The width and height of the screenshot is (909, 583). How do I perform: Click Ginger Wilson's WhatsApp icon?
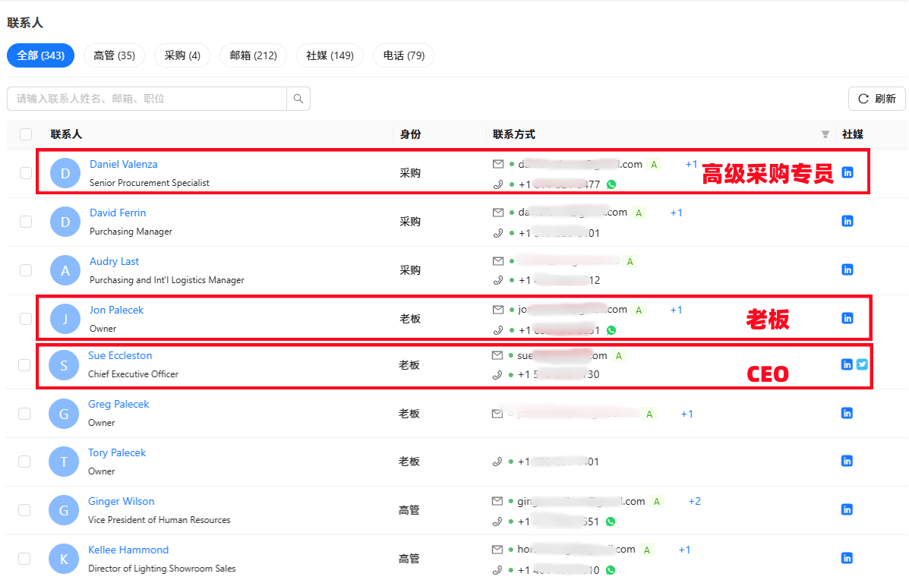coord(611,522)
